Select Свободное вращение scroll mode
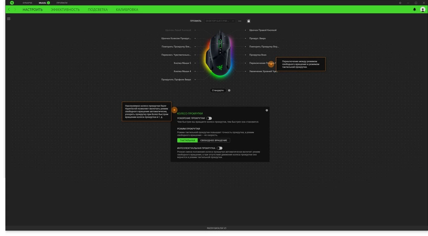This screenshot has height=236, width=428. 213,140
